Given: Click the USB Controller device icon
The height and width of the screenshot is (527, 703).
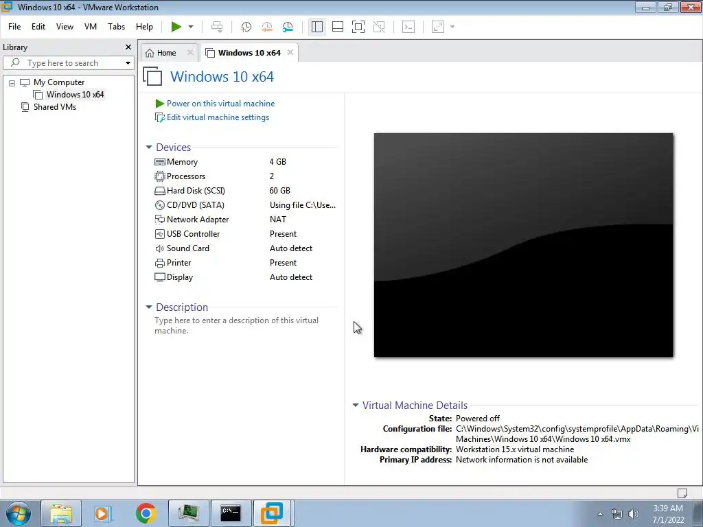Looking at the screenshot, I should tap(159, 234).
